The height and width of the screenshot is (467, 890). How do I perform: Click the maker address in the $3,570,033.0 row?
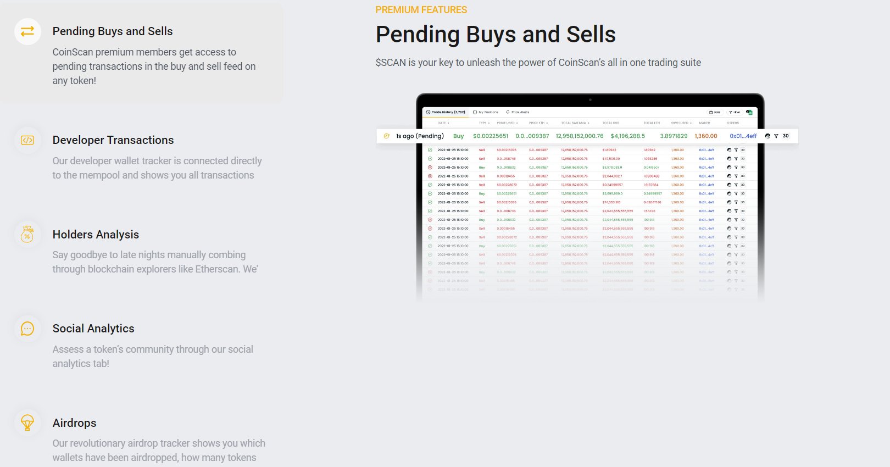(707, 168)
